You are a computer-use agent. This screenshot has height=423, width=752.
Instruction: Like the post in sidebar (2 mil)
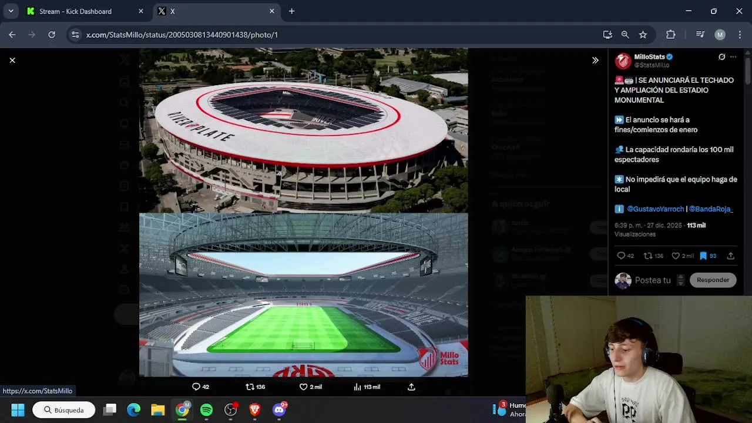[x=682, y=256]
